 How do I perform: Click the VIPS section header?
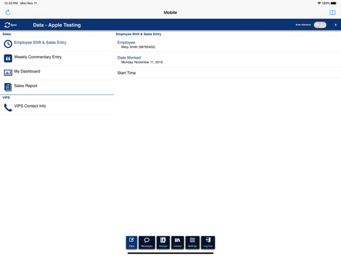click(x=6, y=98)
